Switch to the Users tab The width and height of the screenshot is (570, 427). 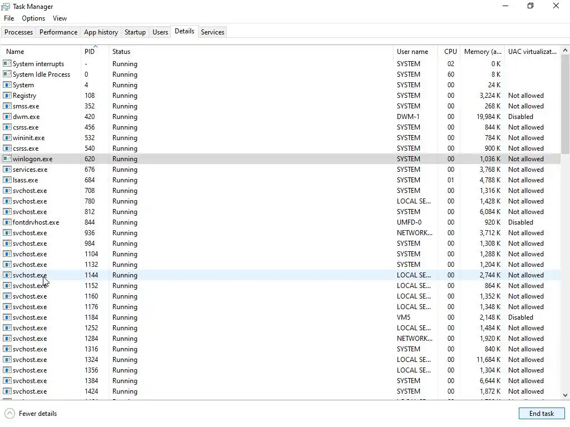tap(160, 32)
